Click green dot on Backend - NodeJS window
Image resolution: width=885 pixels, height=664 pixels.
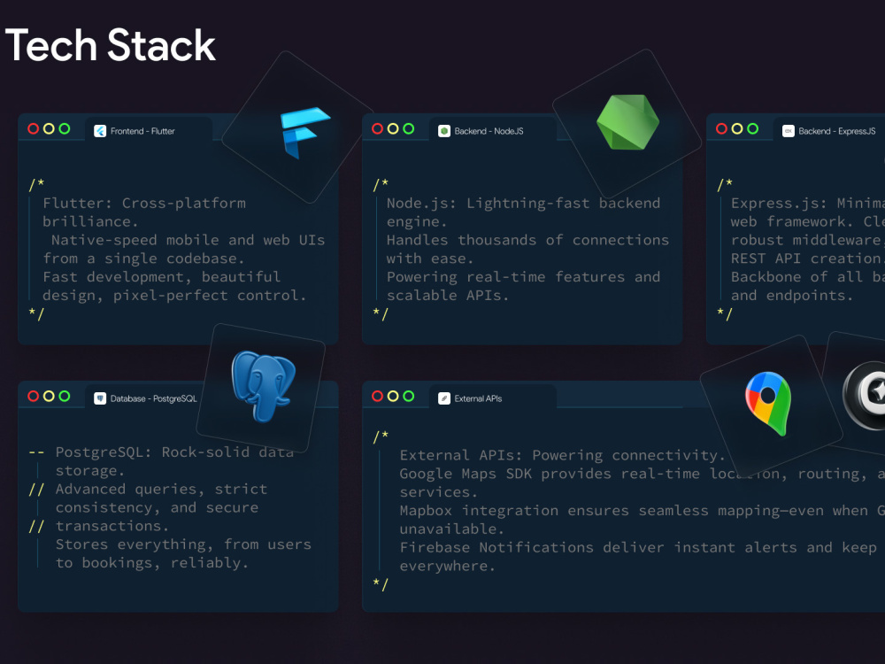tap(409, 128)
